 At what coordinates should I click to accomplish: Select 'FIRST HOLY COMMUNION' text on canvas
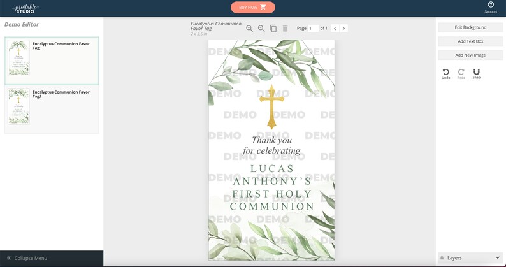point(271,200)
